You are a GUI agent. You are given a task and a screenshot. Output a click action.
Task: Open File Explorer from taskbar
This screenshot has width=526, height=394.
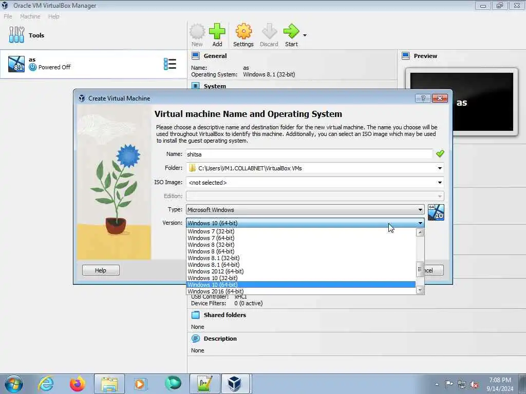[x=109, y=384]
